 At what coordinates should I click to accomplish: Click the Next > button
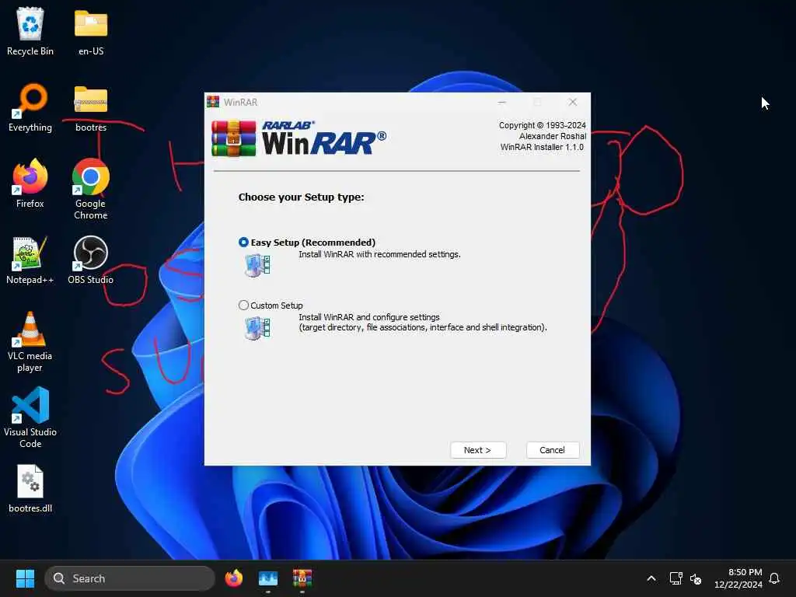(x=478, y=450)
